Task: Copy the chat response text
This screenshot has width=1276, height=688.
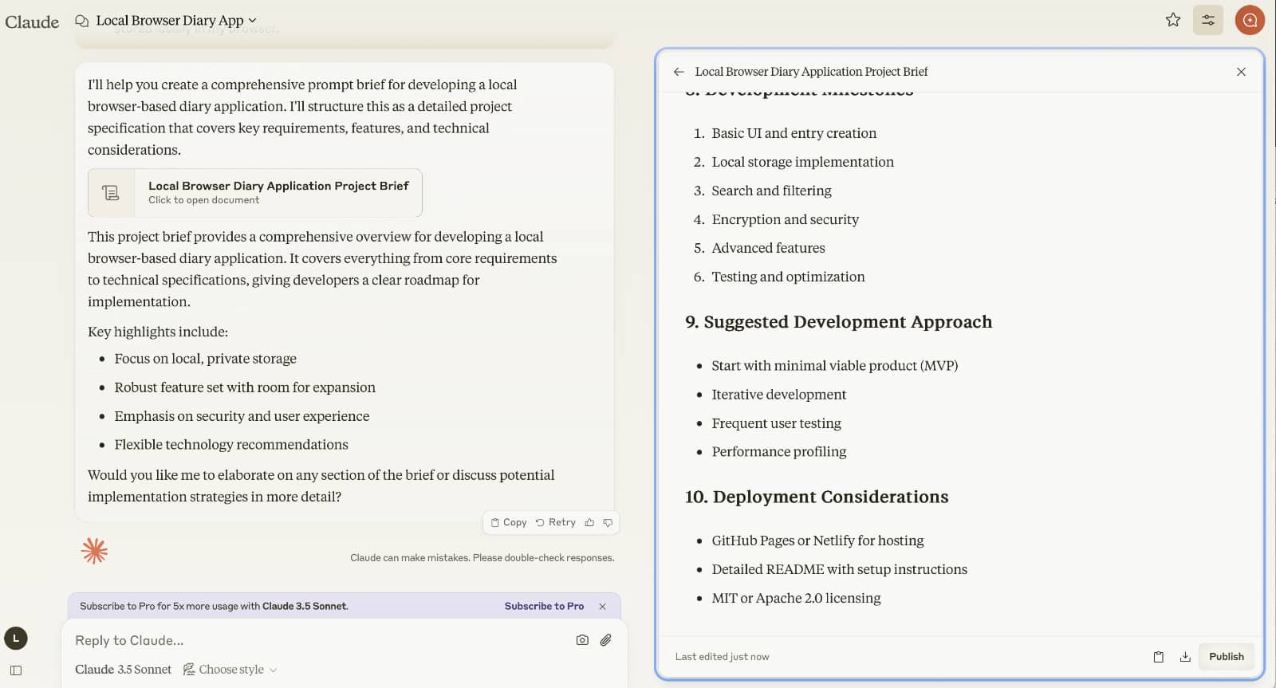Action: [x=509, y=522]
